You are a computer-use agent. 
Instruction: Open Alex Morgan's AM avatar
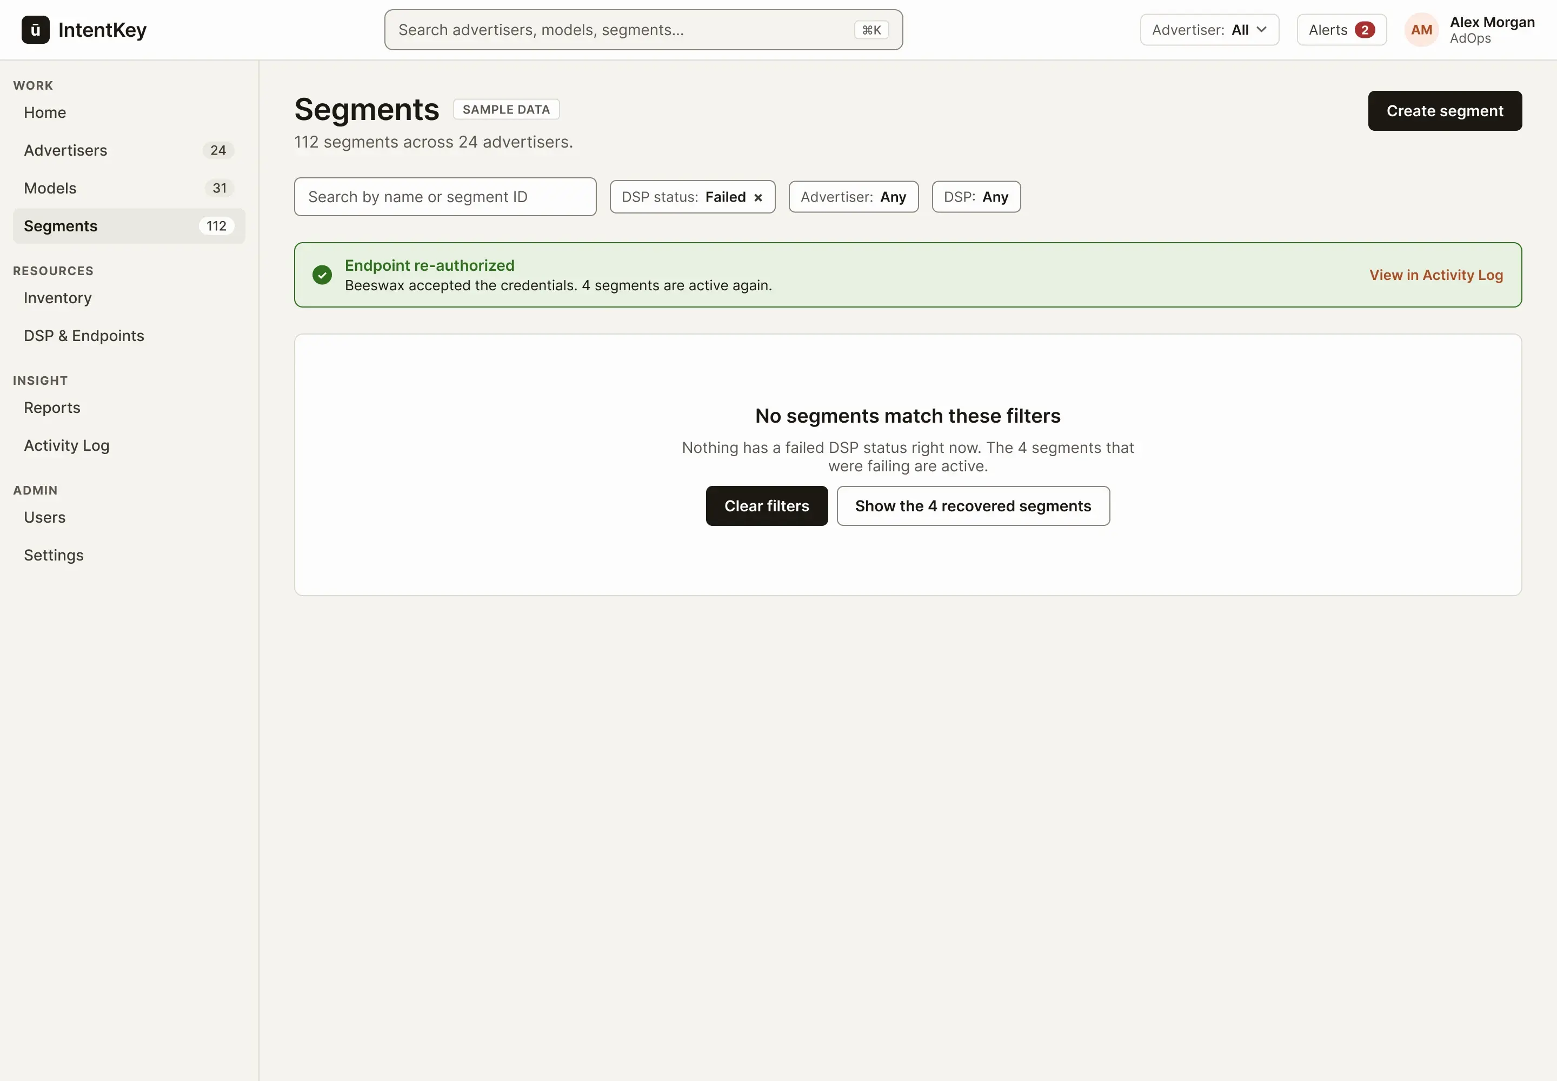click(x=1421, y=30)
